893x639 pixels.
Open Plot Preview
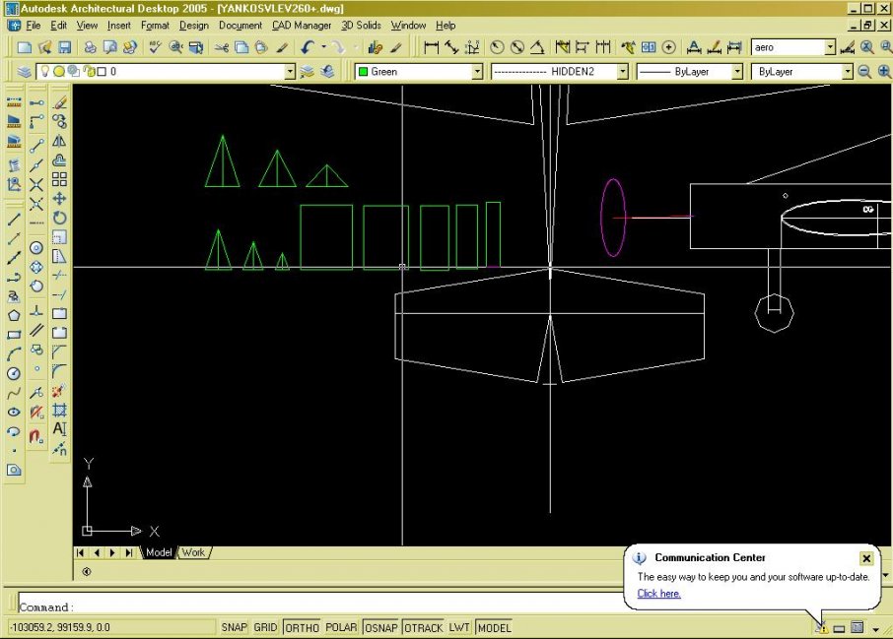(110, 47)
